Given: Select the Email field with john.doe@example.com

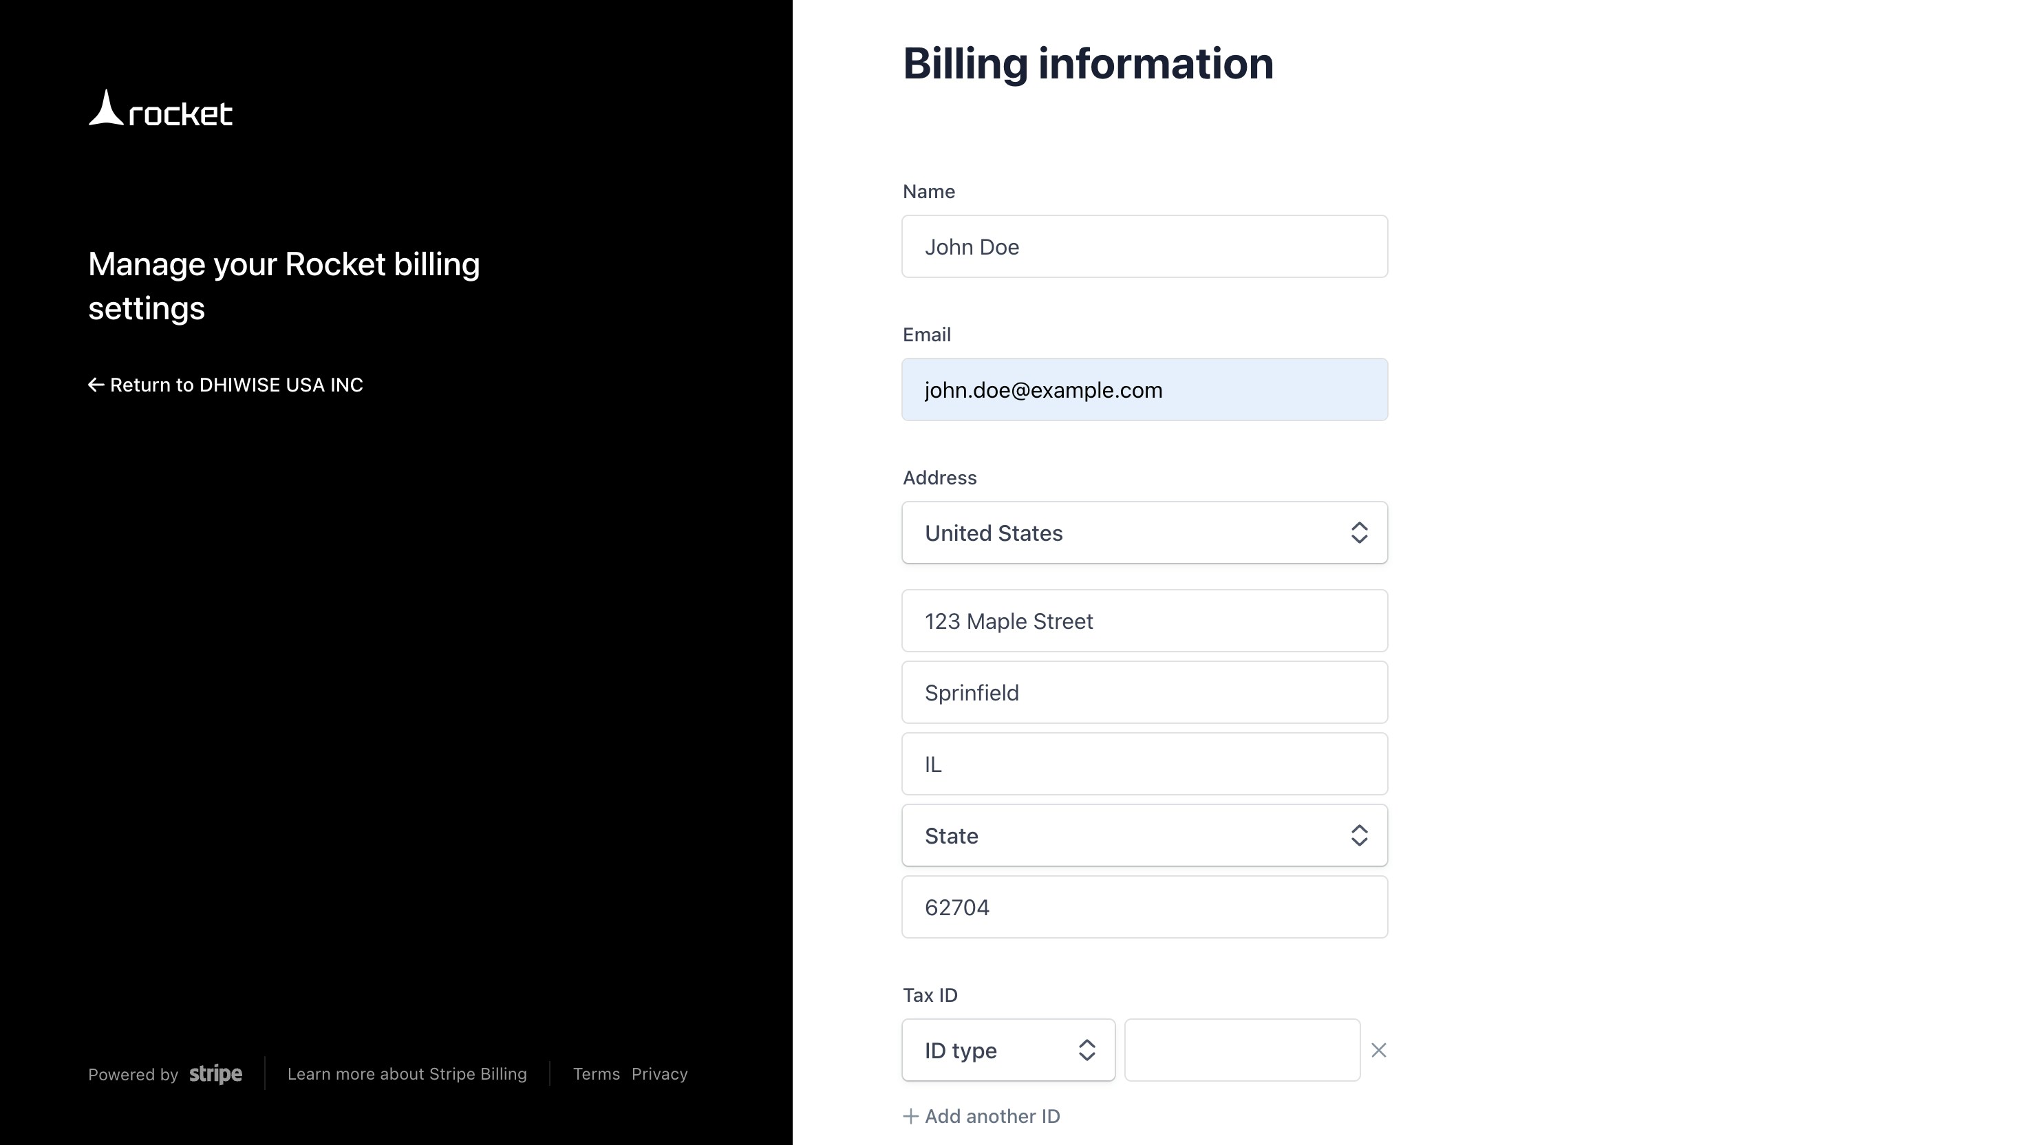Looking at the screenshot, I should [1144, 389].
